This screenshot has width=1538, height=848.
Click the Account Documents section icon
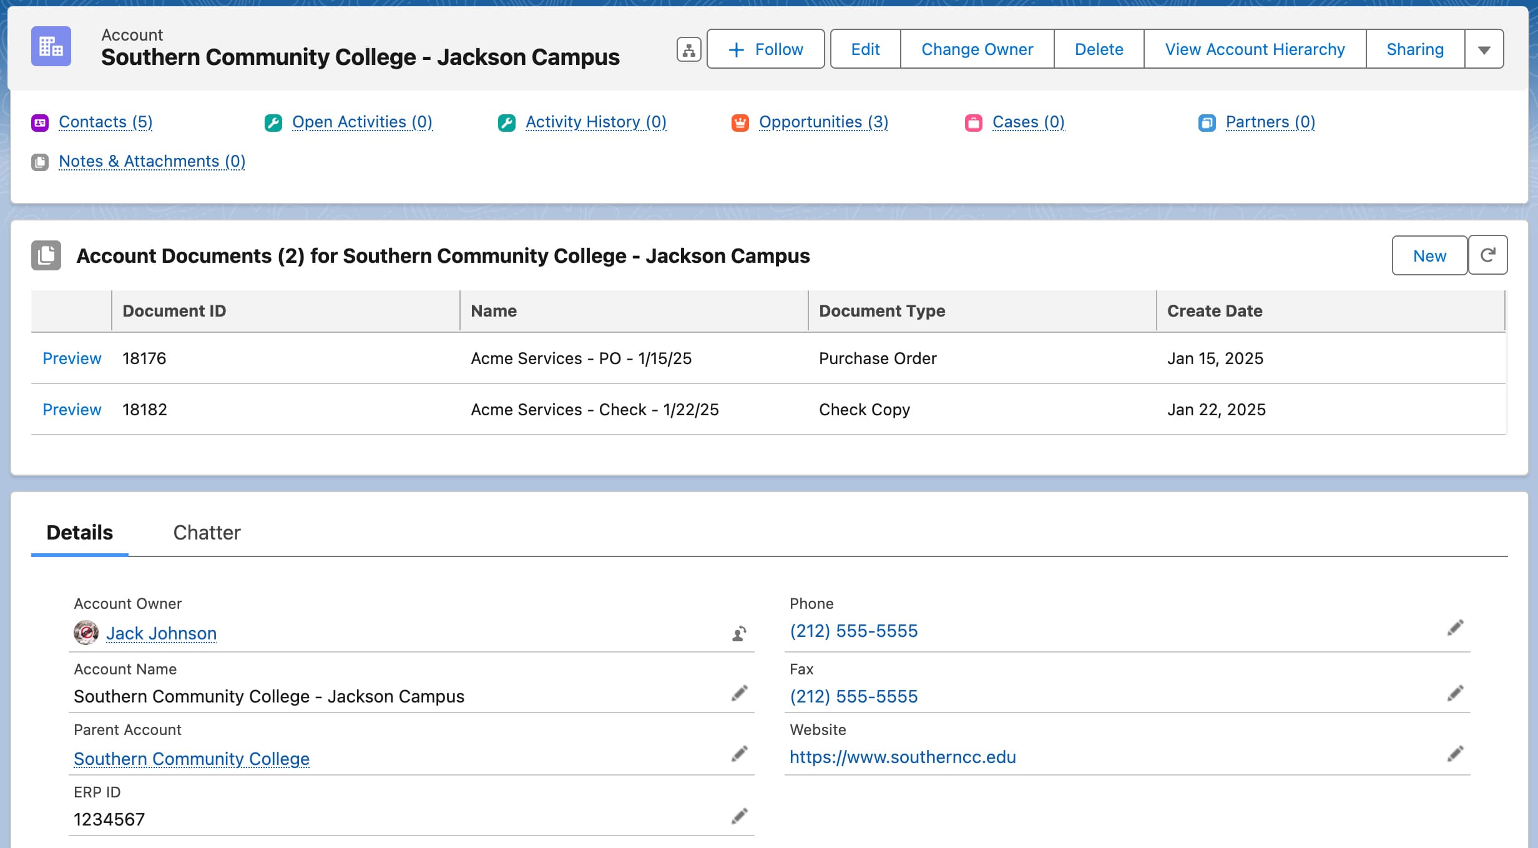click(46, 255)
